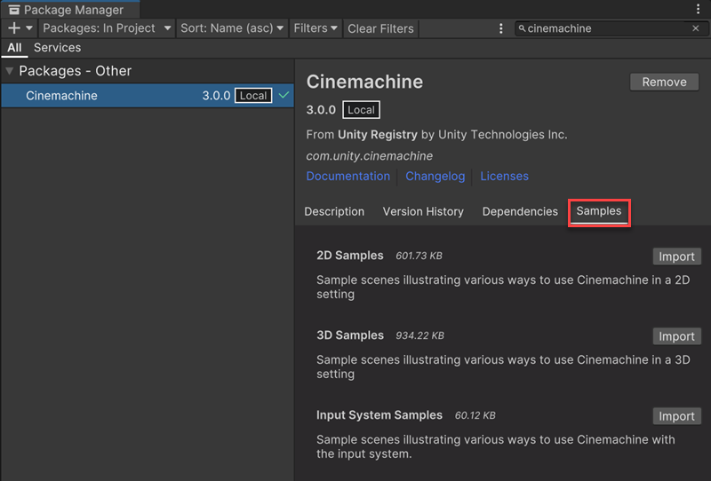Open the Changelog link

coord(435,176)
